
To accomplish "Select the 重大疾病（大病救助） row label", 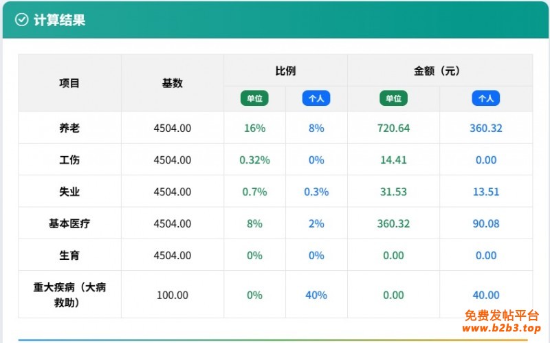I will coord(69,294).
